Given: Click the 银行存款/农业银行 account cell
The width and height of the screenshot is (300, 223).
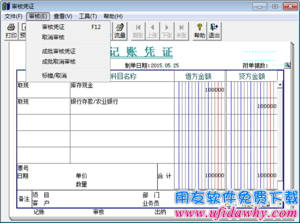Looking at the screenshot, I should (x=122, y=106).
